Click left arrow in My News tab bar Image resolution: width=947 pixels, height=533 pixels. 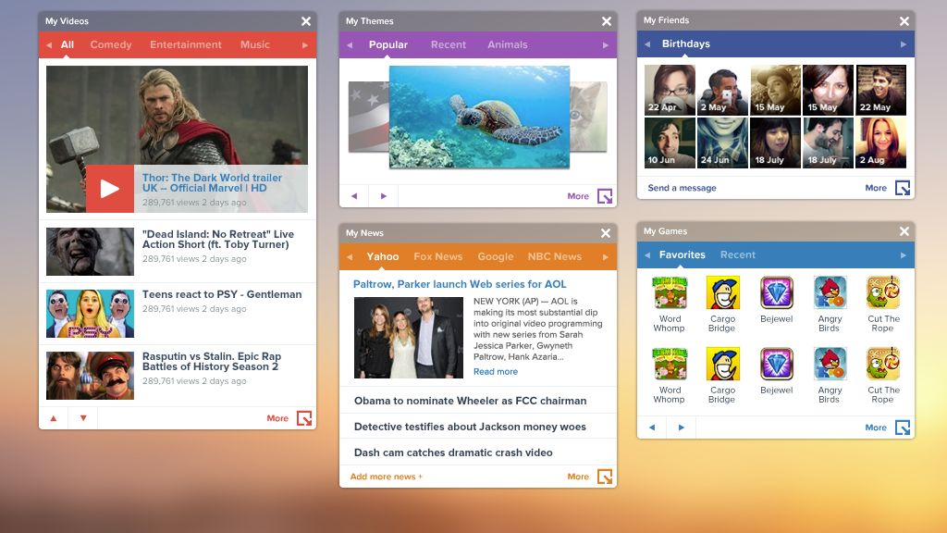[350, 257]
